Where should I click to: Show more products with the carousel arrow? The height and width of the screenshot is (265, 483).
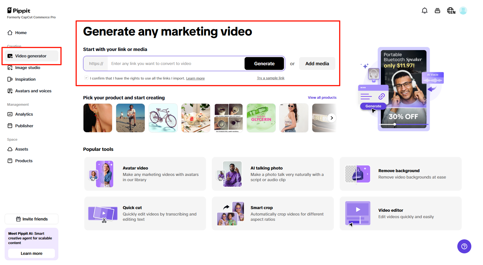pos(332,118)
